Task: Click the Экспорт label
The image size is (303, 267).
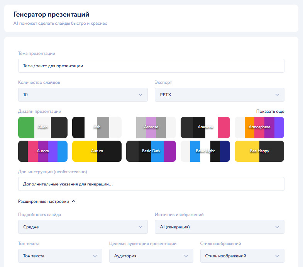Action: (x=163, y=82)
